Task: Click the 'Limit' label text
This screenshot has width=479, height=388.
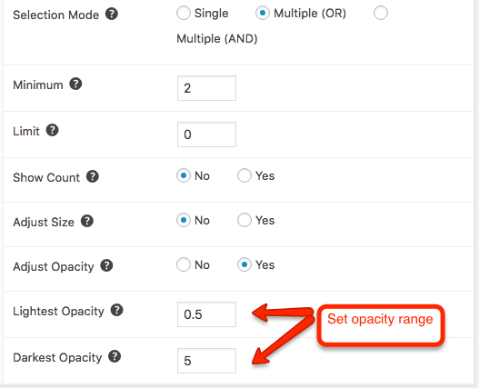Action: tap(26, 131)
